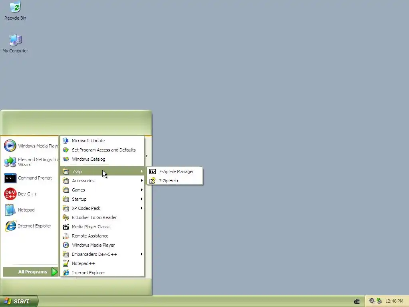Screen dimensions: 409x307
Task: Click the Media Player Classic icon
Action: click(x=66, y=227)
